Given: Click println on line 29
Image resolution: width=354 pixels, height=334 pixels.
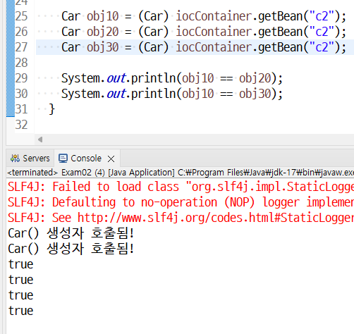Looking at the screenshot, I should click(153, 78).
